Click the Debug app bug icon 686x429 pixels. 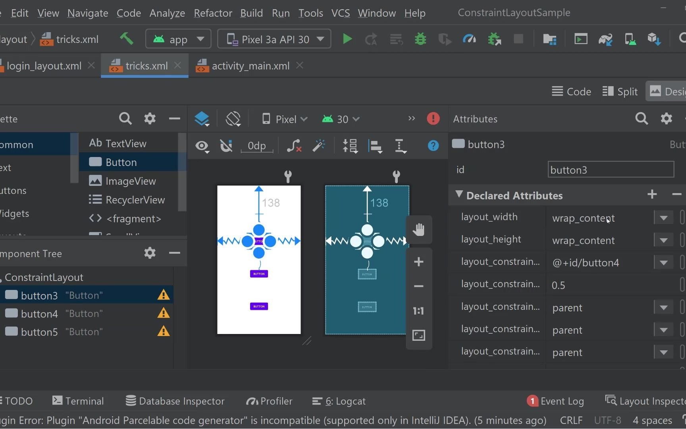420,39
